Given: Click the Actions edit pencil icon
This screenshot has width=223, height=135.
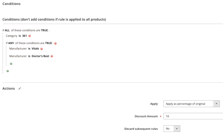Looking at the screenshot, I should 20,89.
